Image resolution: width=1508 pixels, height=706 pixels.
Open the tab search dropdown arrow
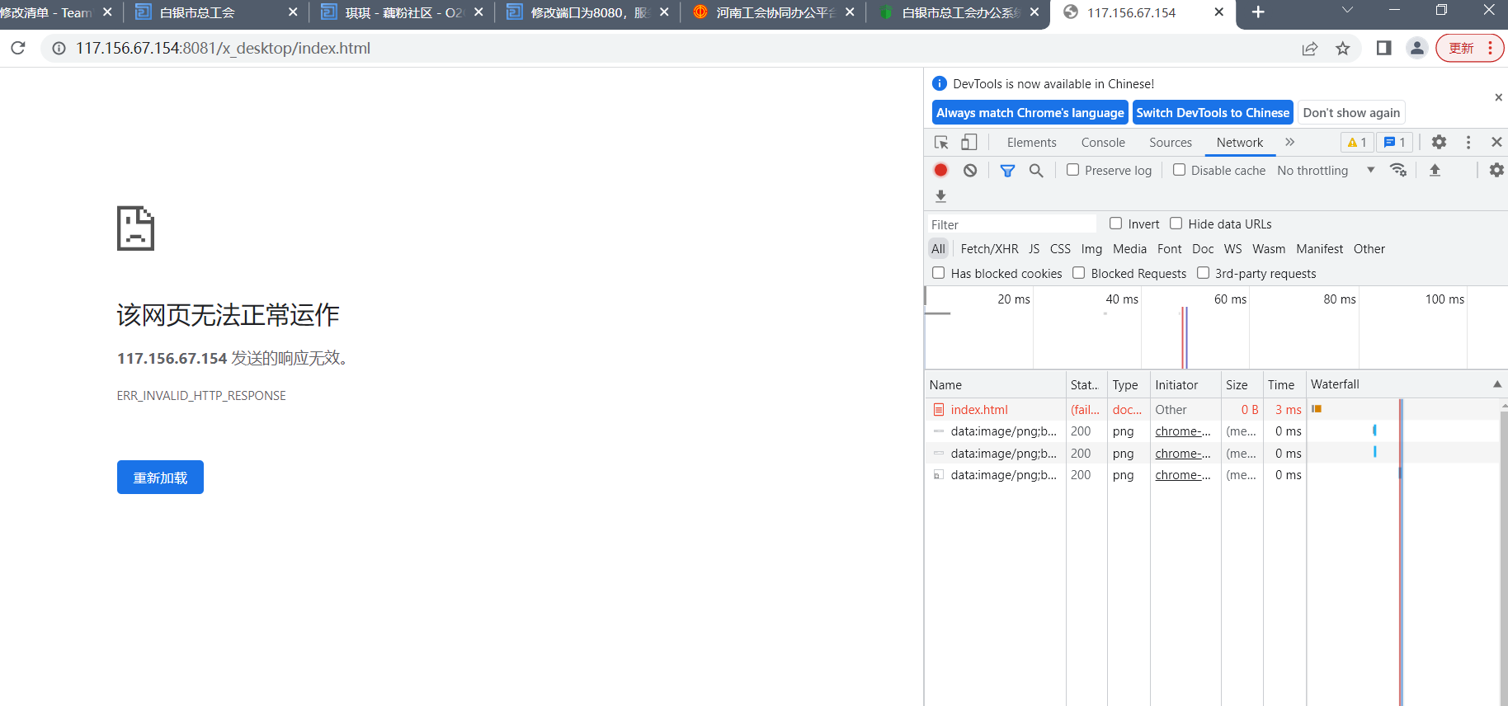[1347, 11]
